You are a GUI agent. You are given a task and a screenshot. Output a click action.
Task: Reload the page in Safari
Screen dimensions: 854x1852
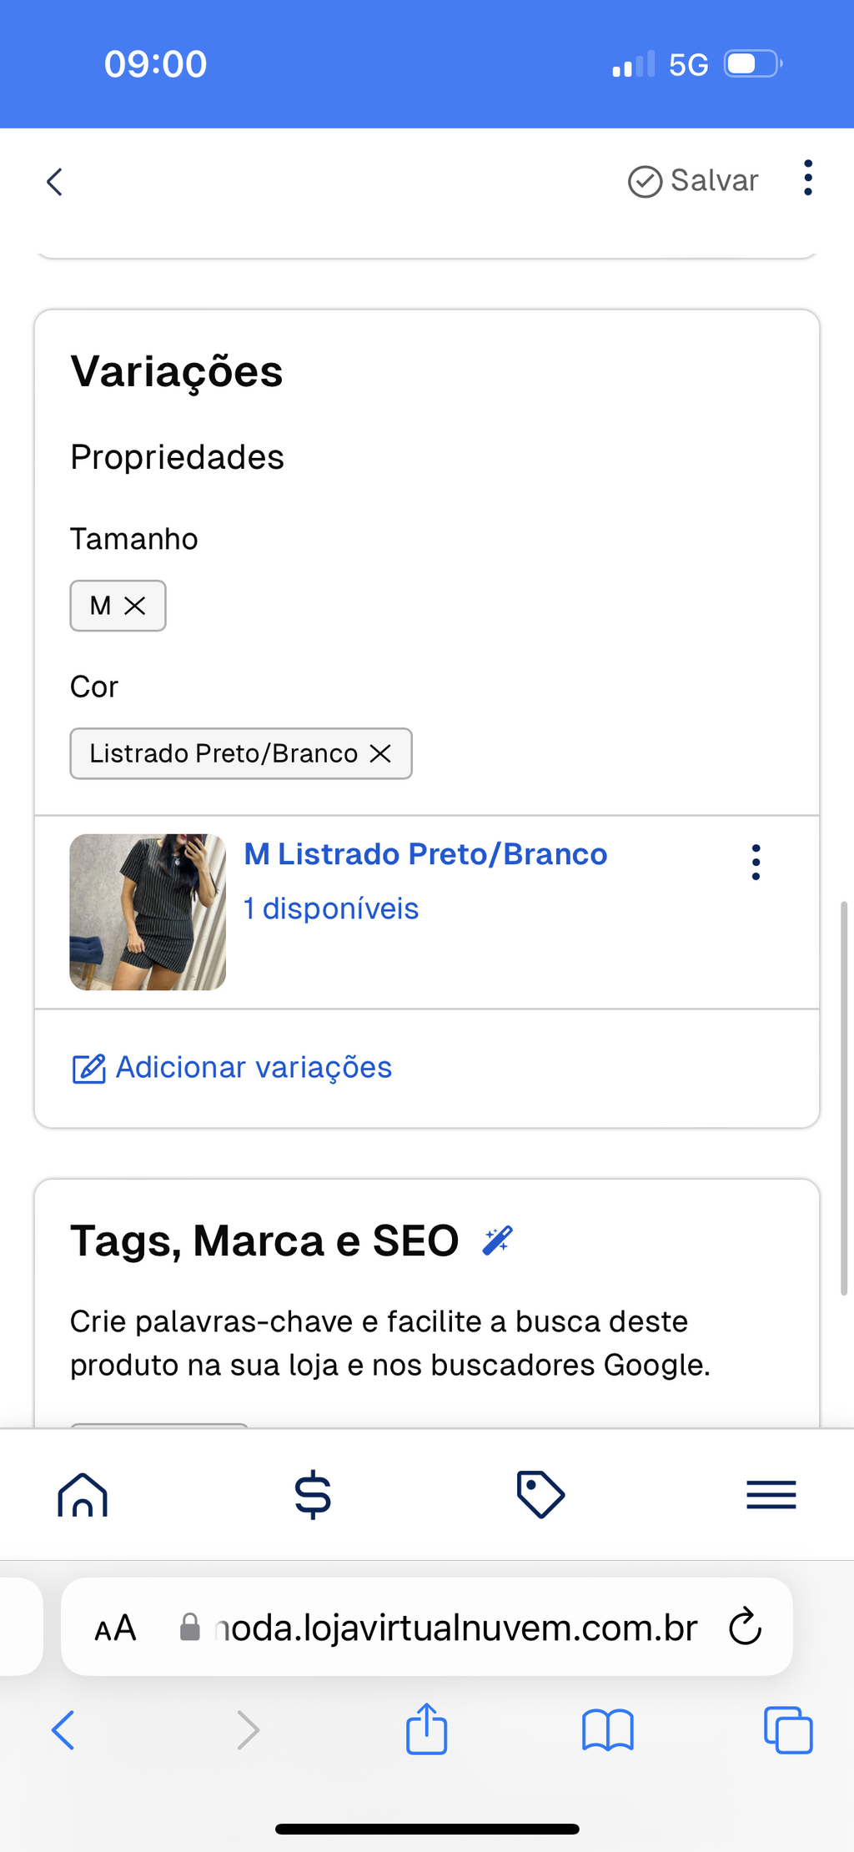tap(745, 1626)
